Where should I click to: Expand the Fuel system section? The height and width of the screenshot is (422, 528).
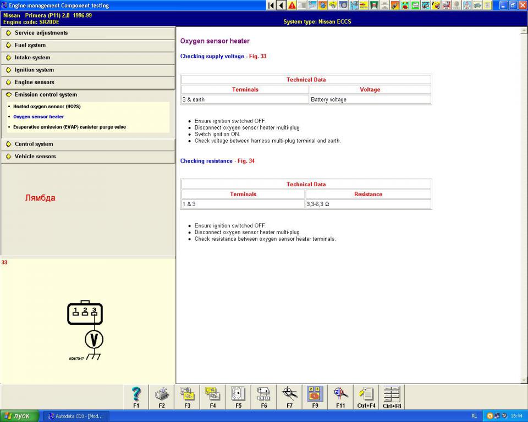pos(88,46)
